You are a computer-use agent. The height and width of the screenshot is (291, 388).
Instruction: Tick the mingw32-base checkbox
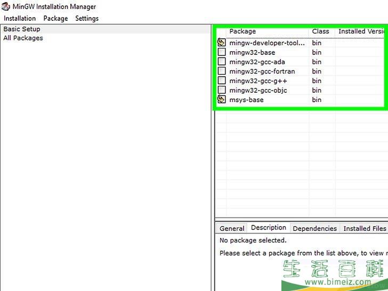[222, 52]
